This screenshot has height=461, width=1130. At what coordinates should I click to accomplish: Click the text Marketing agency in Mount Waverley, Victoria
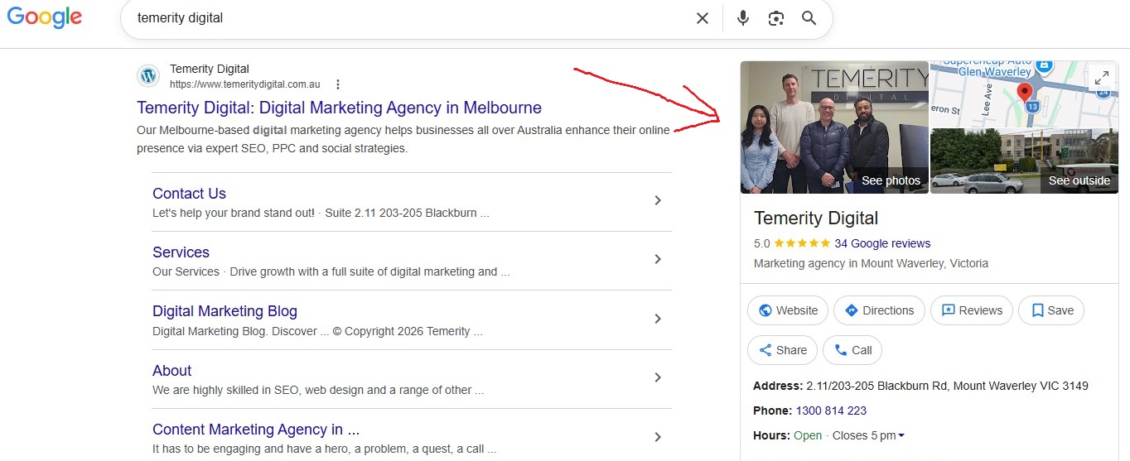(871, 263)
